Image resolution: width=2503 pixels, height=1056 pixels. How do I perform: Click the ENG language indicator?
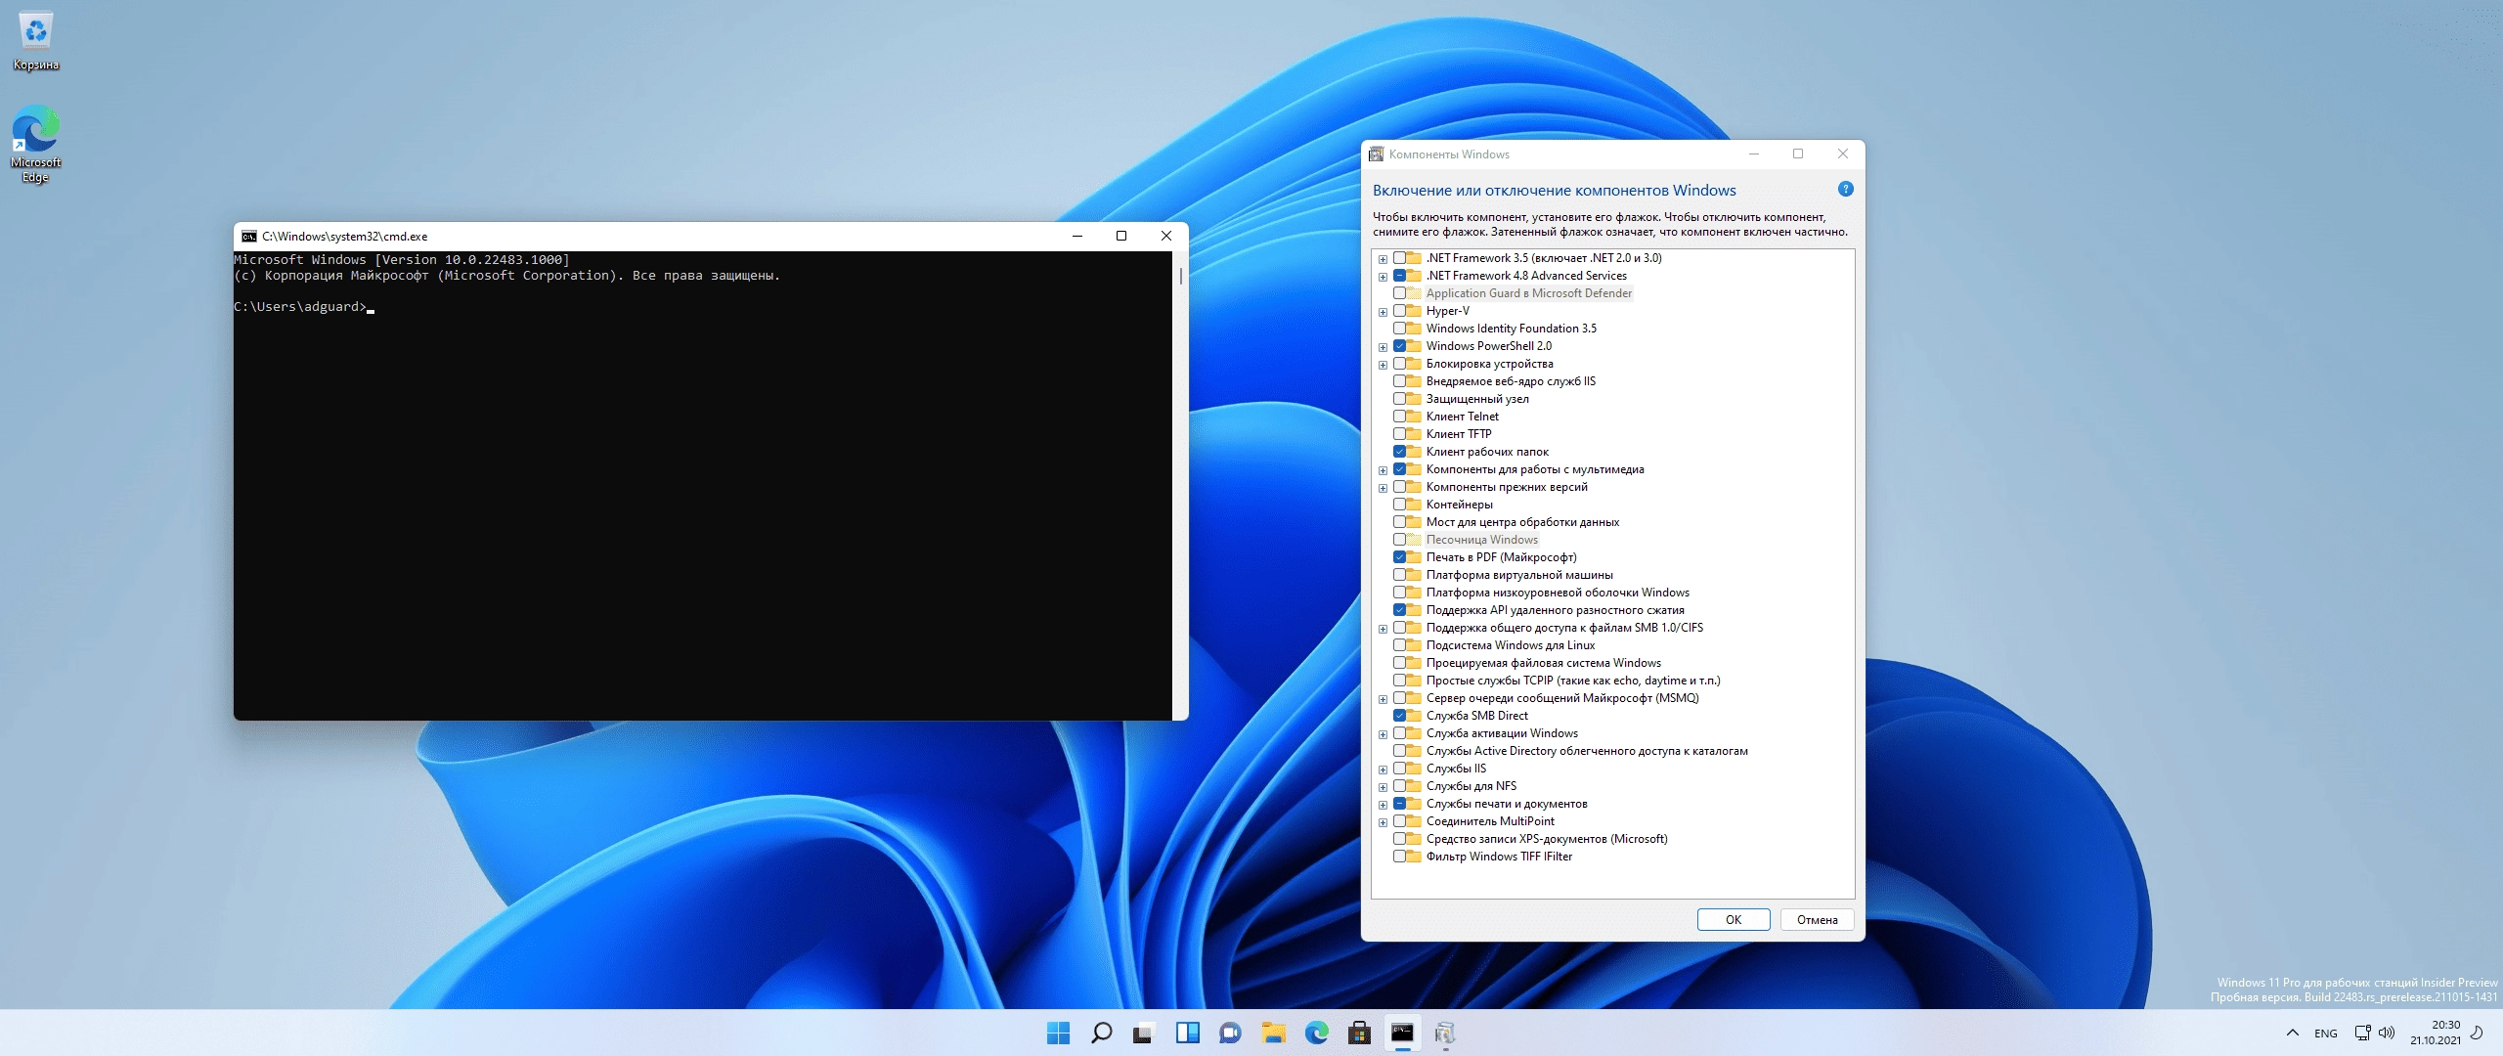tap(2326, 1033)
